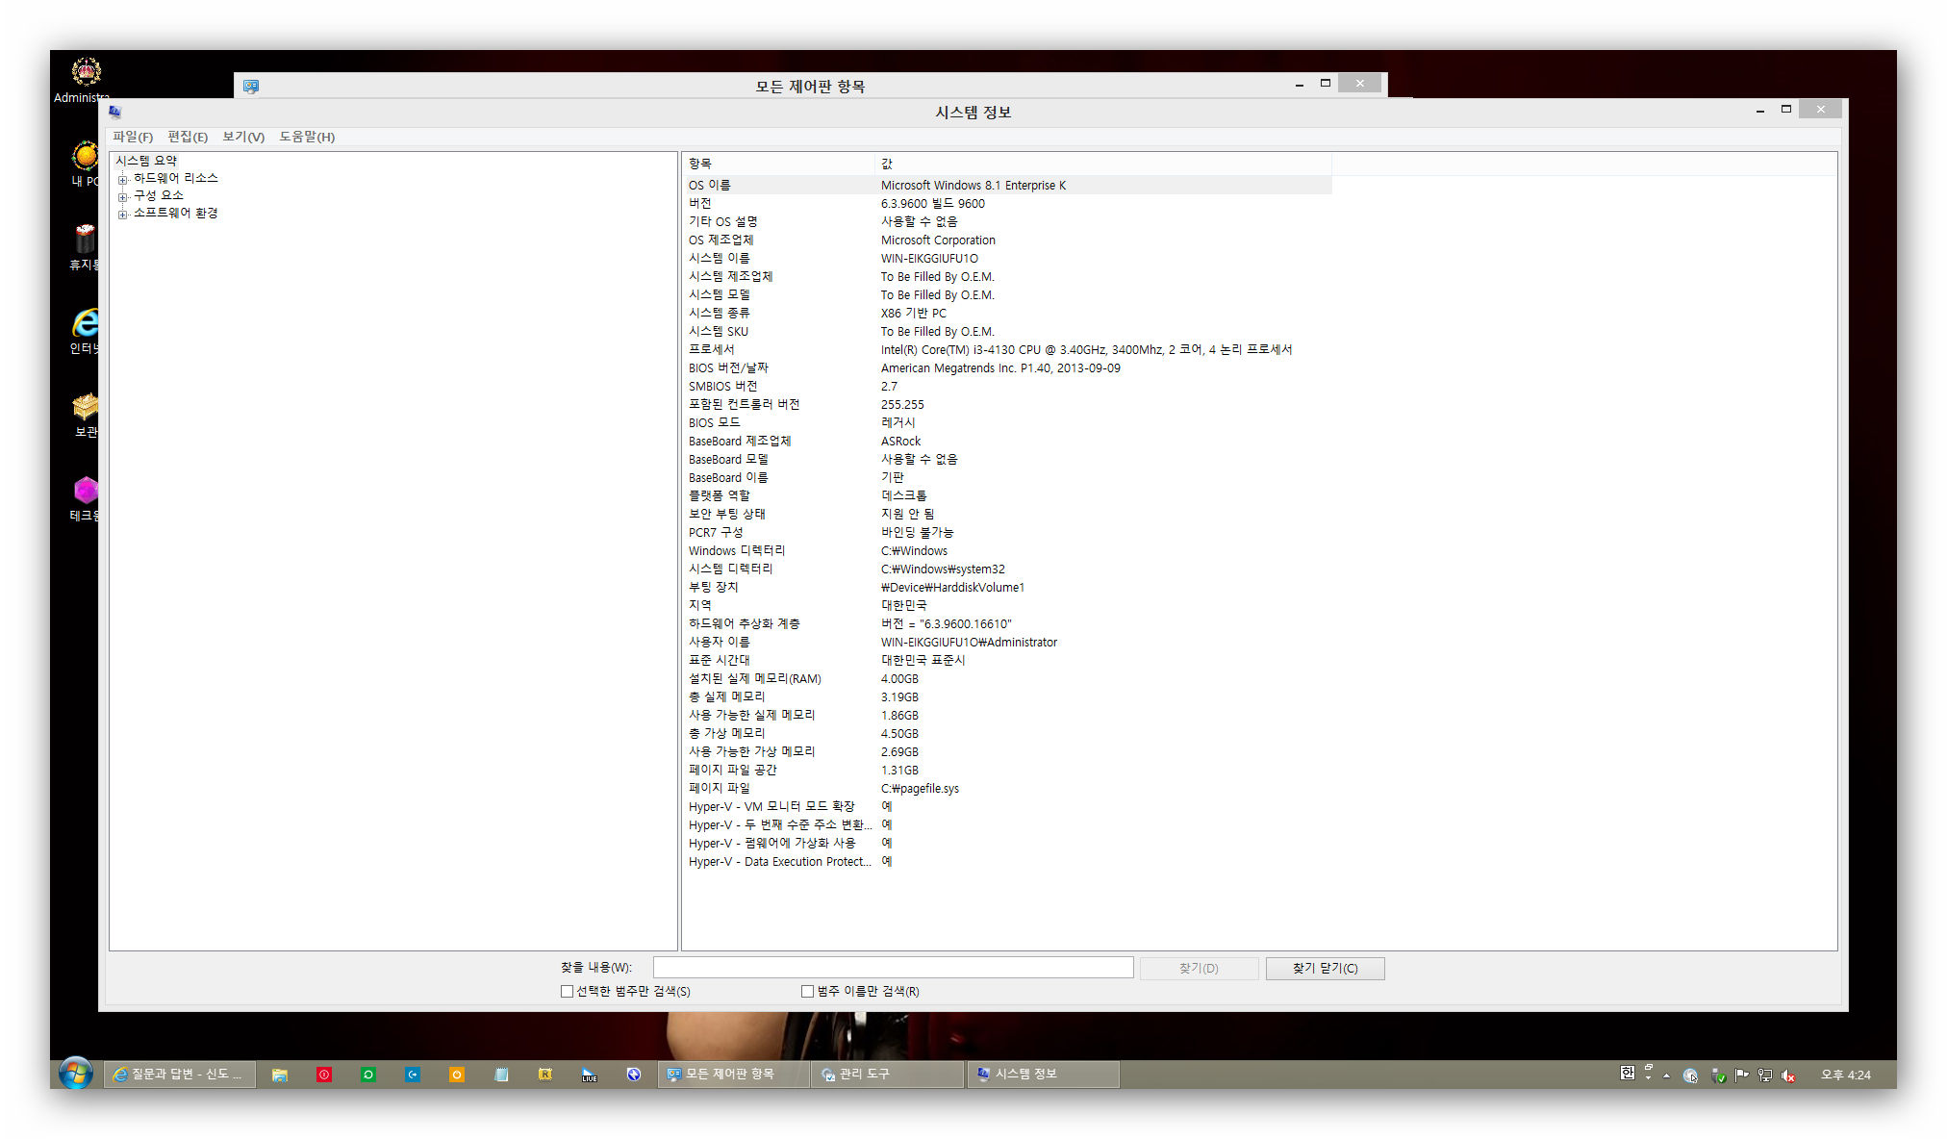
Task: Open the 편집(E) menu
Action: point(188,137)
